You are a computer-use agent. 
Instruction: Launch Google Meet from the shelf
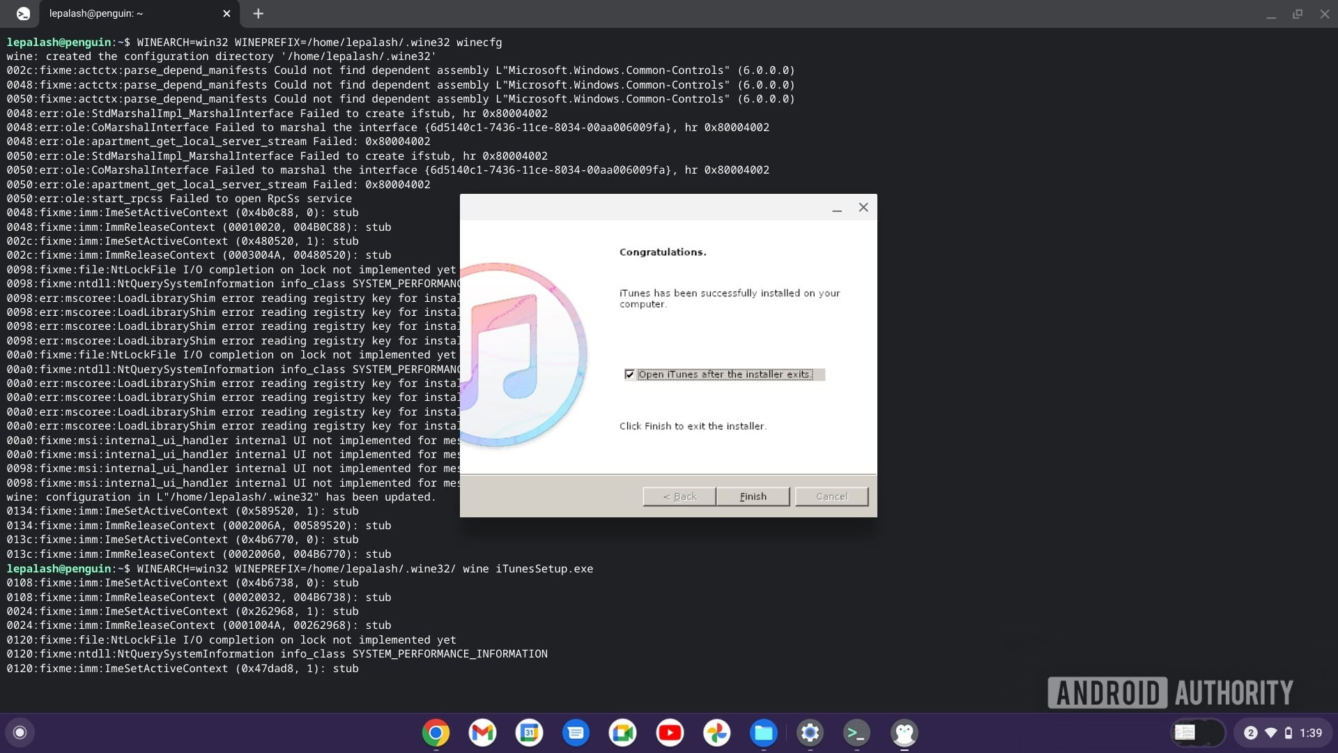click(x=622, y=733)
